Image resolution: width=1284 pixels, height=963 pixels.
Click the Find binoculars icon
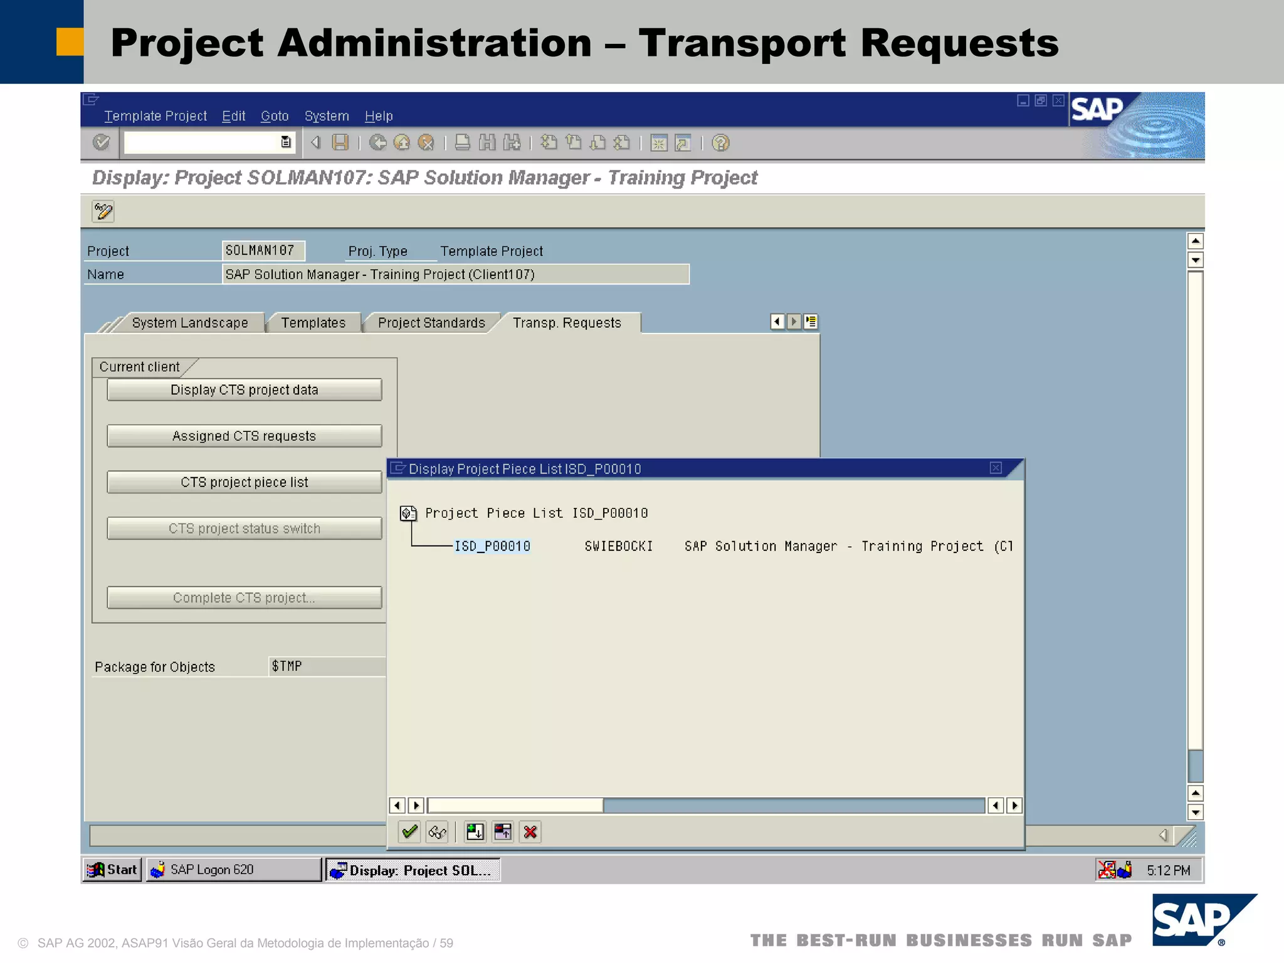[x=487, y=143]
